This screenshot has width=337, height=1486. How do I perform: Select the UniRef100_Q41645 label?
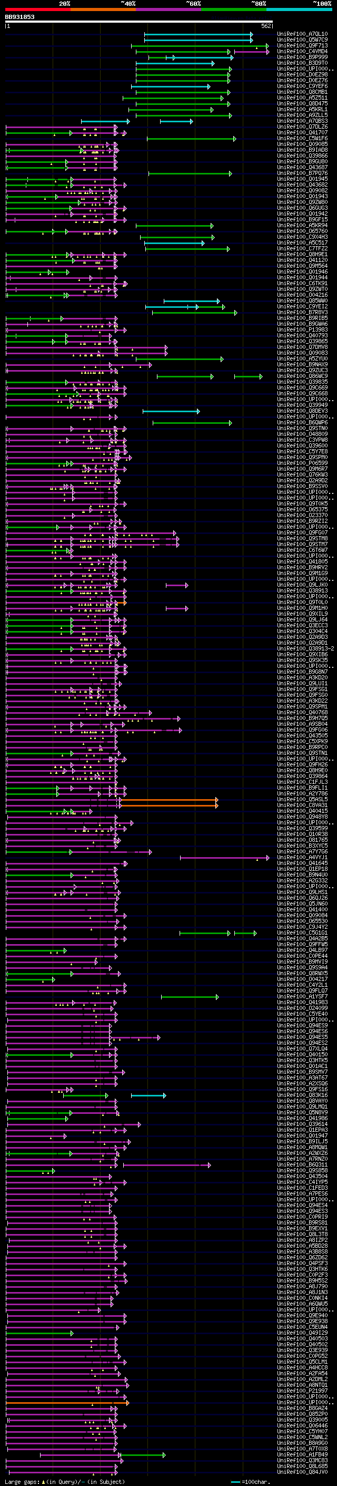[x=302, y=863]
